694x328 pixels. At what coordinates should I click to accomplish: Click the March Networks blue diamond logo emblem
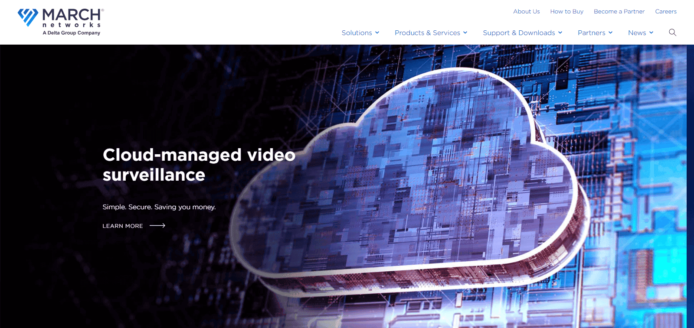point(28,17)
